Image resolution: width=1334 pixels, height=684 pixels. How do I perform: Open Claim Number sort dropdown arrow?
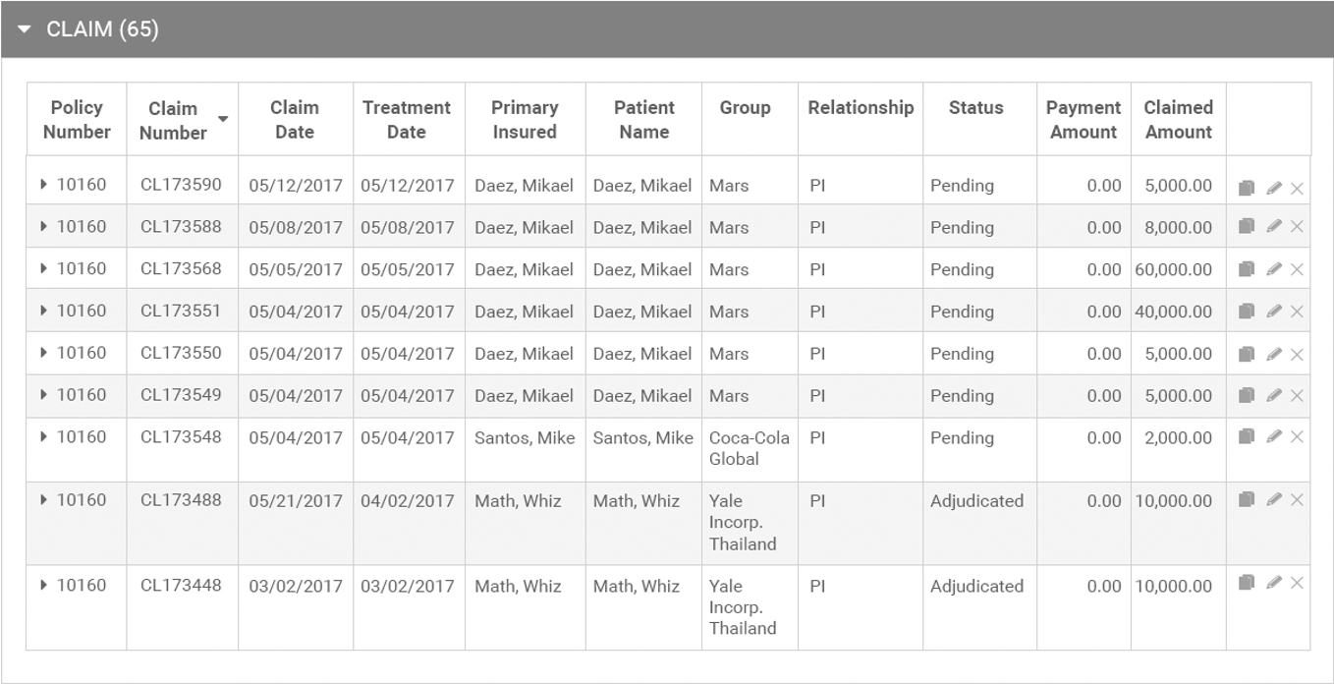tap(223, 120)
